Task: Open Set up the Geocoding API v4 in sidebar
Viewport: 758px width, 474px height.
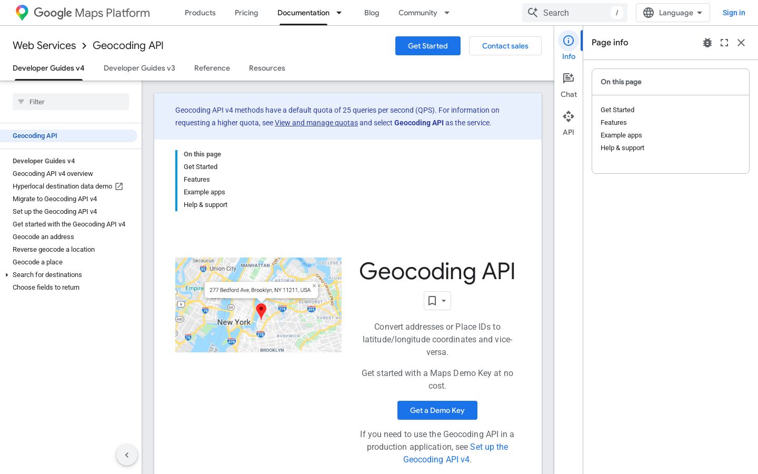Action: [x=55, y=212]
